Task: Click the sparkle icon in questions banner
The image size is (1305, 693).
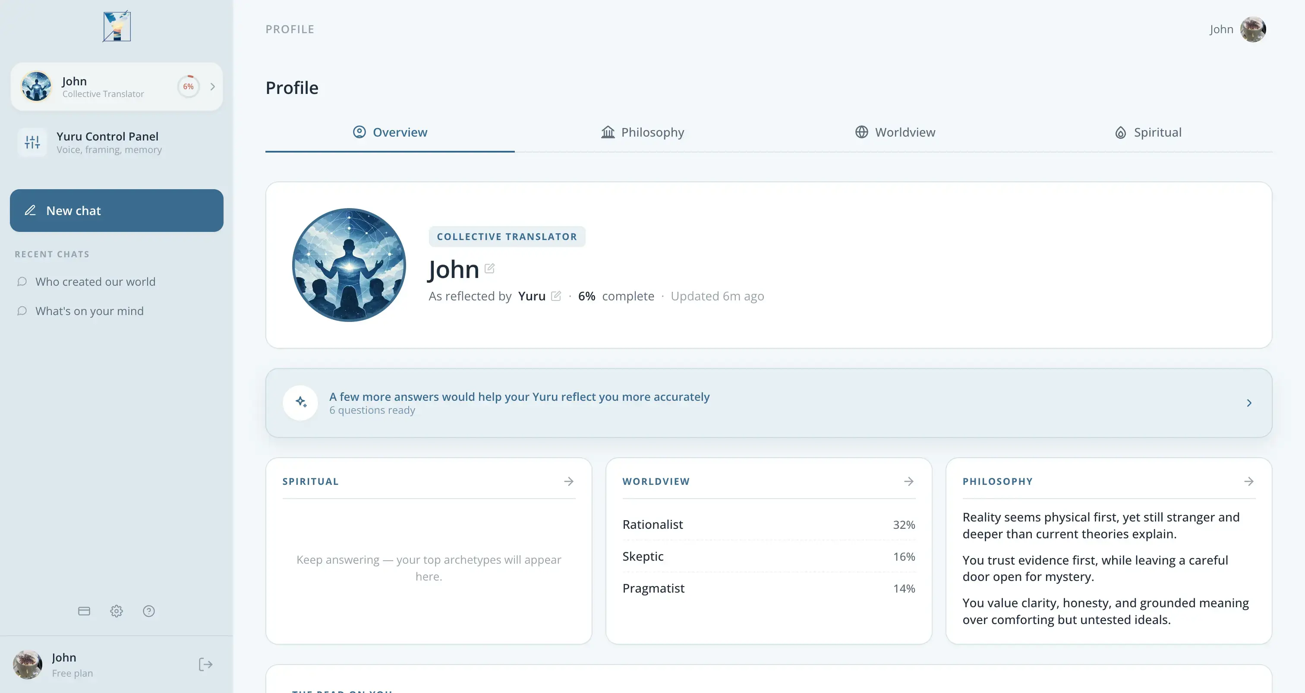Action: point(301,403)
